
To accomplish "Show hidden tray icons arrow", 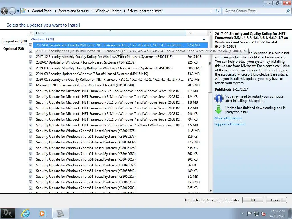I will [242, 213].
